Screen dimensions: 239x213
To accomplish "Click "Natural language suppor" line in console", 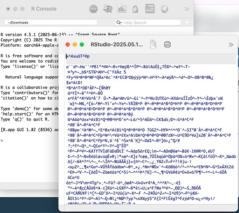I will coord(32,77).
